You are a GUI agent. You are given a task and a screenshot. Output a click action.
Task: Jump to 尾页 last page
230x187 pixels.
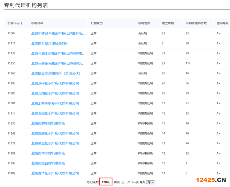[142, 182]
